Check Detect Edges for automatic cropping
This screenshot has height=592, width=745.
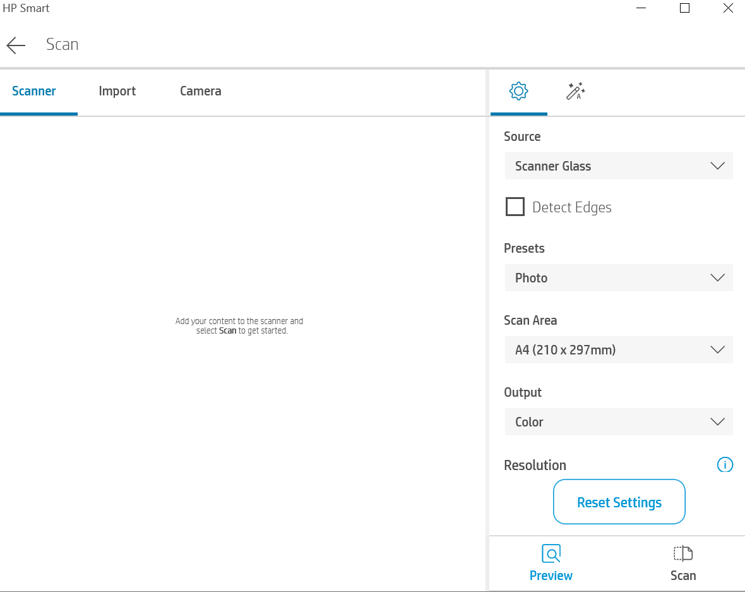coord(515,207)
